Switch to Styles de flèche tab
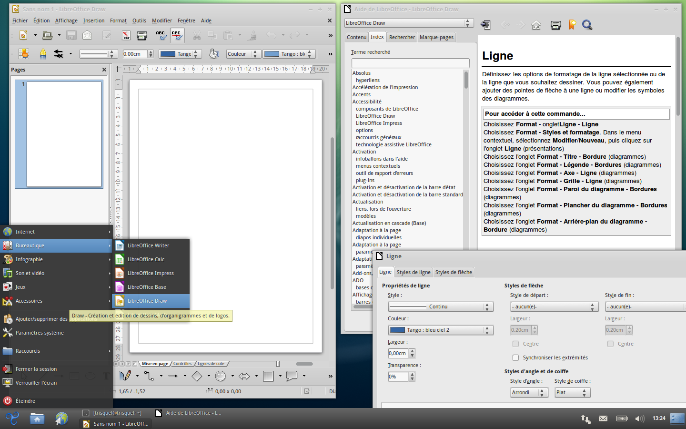 click(454, 272)
